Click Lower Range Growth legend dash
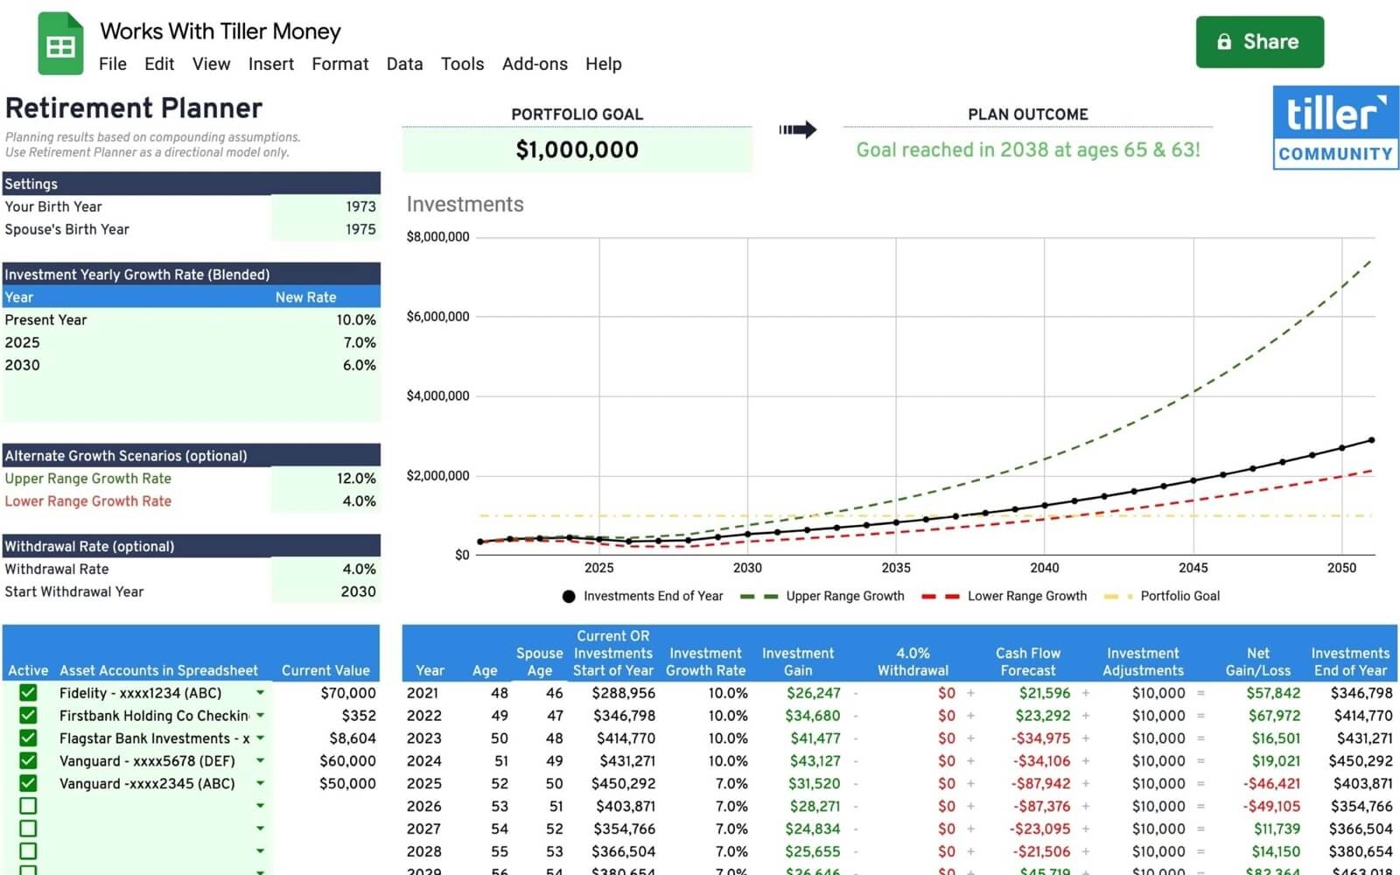Viewport: 1400px width, 875px height. [x=940, y=597]
